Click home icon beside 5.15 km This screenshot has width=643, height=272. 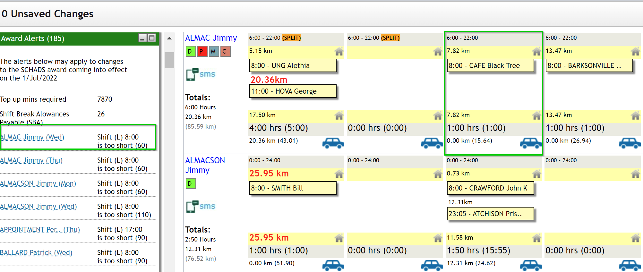[339, 51]
